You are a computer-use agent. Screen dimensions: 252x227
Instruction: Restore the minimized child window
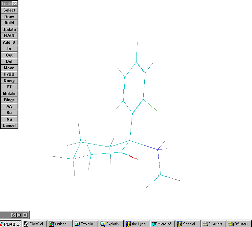(x=14, y=215)
